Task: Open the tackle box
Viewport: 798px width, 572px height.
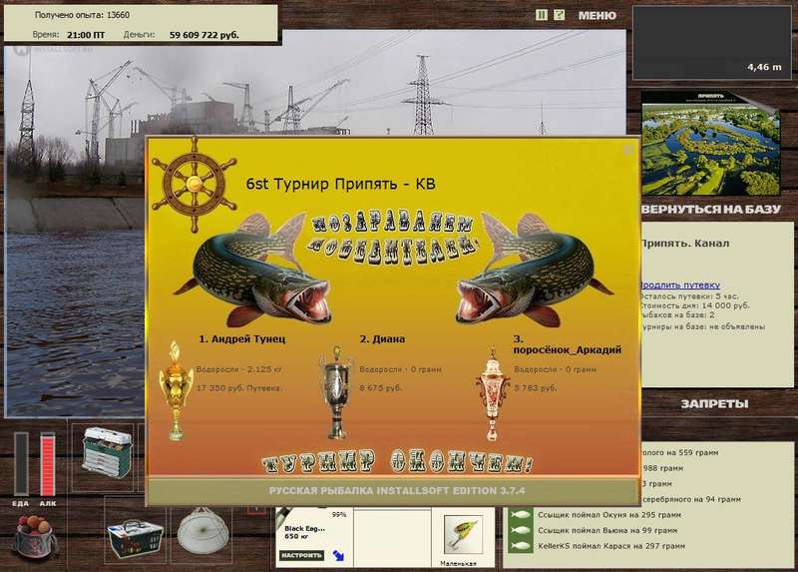Action: 107,453
